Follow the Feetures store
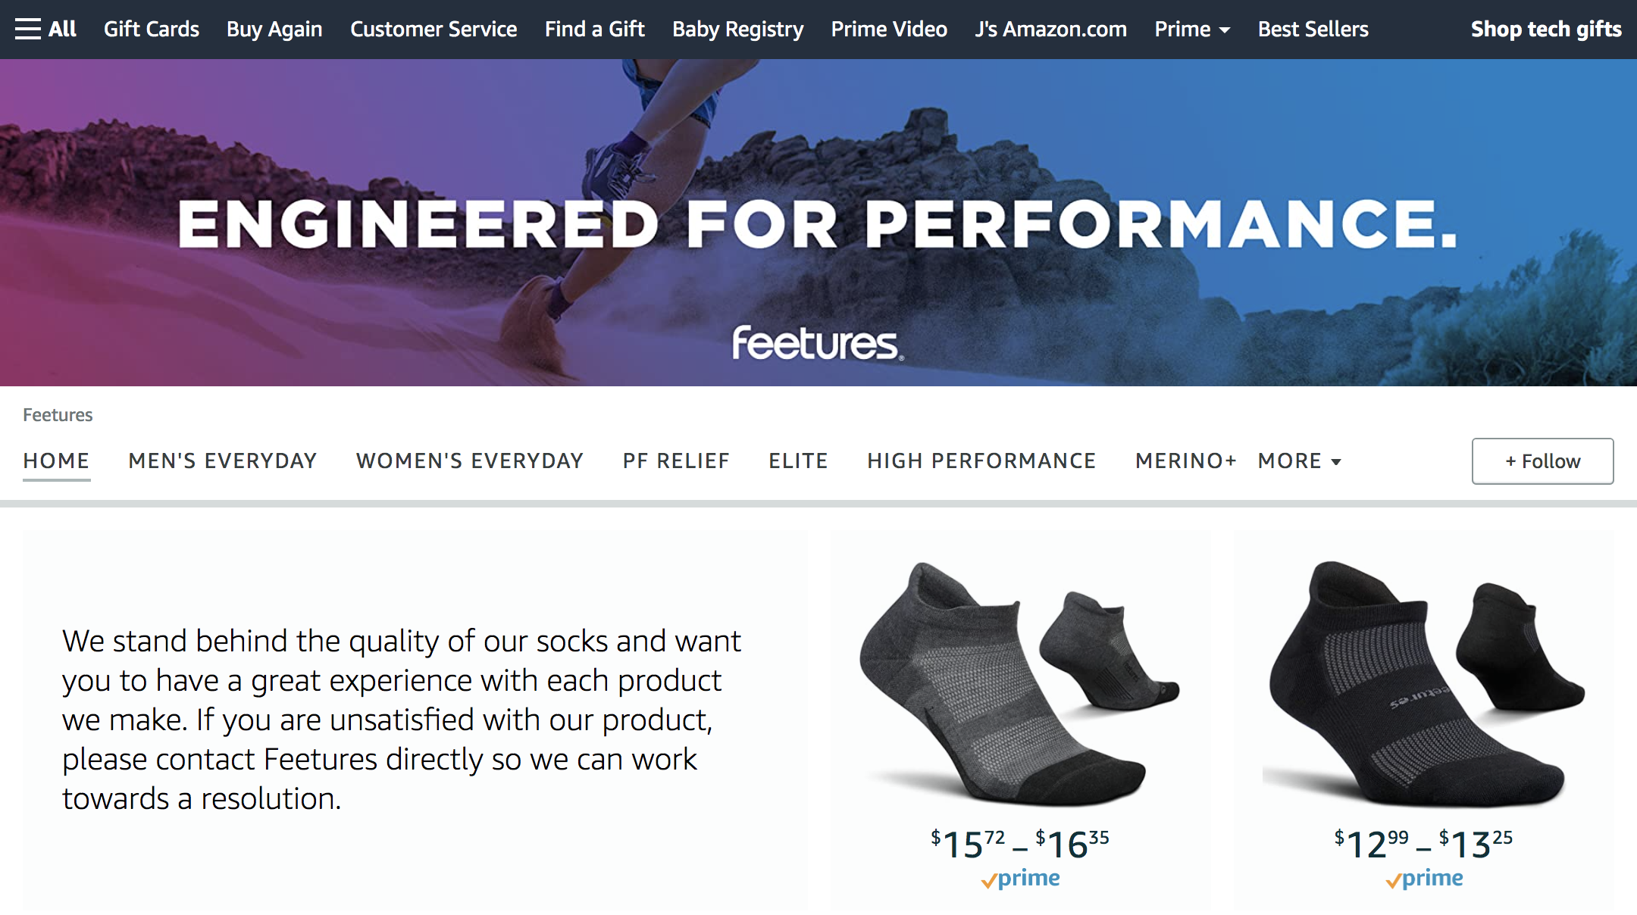The width and height of the screenshot is (1637, 915). [1542, 461]
